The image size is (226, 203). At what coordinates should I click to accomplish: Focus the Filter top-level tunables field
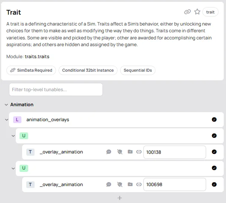[56, 90]
